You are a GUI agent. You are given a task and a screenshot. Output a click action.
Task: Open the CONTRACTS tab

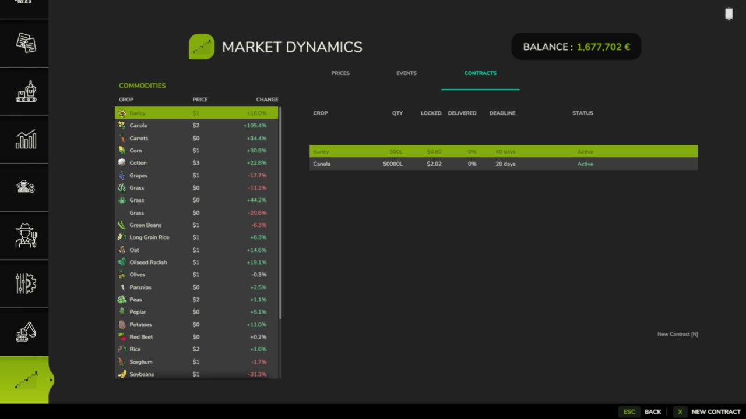pyautogui.click(x=480, y=73)
